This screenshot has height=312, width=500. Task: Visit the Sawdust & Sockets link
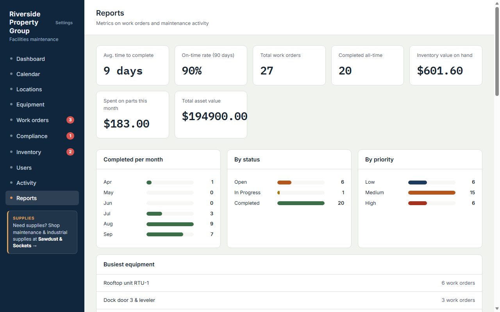[37, 242]
